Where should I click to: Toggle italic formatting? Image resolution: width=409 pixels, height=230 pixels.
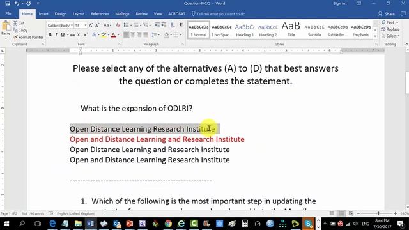pos(56,34)
